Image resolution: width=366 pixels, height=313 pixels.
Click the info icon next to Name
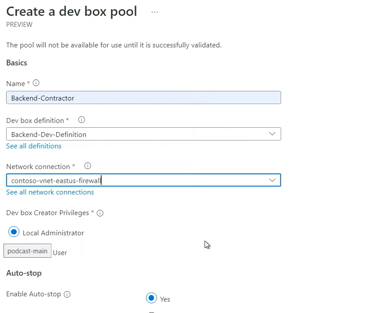36,83
